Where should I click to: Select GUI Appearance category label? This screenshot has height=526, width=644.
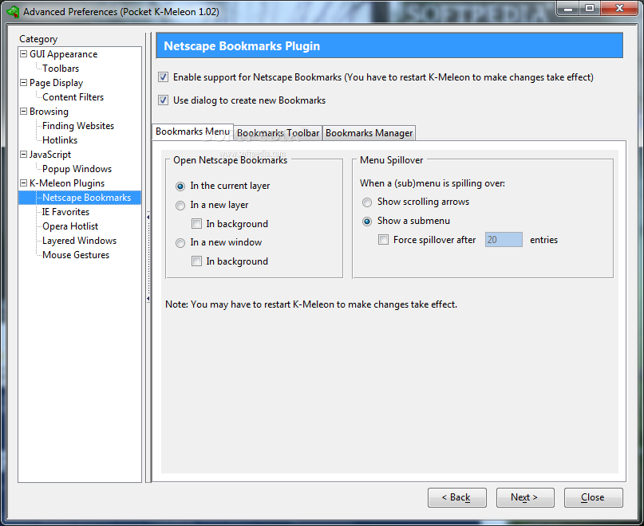[63, 54]
